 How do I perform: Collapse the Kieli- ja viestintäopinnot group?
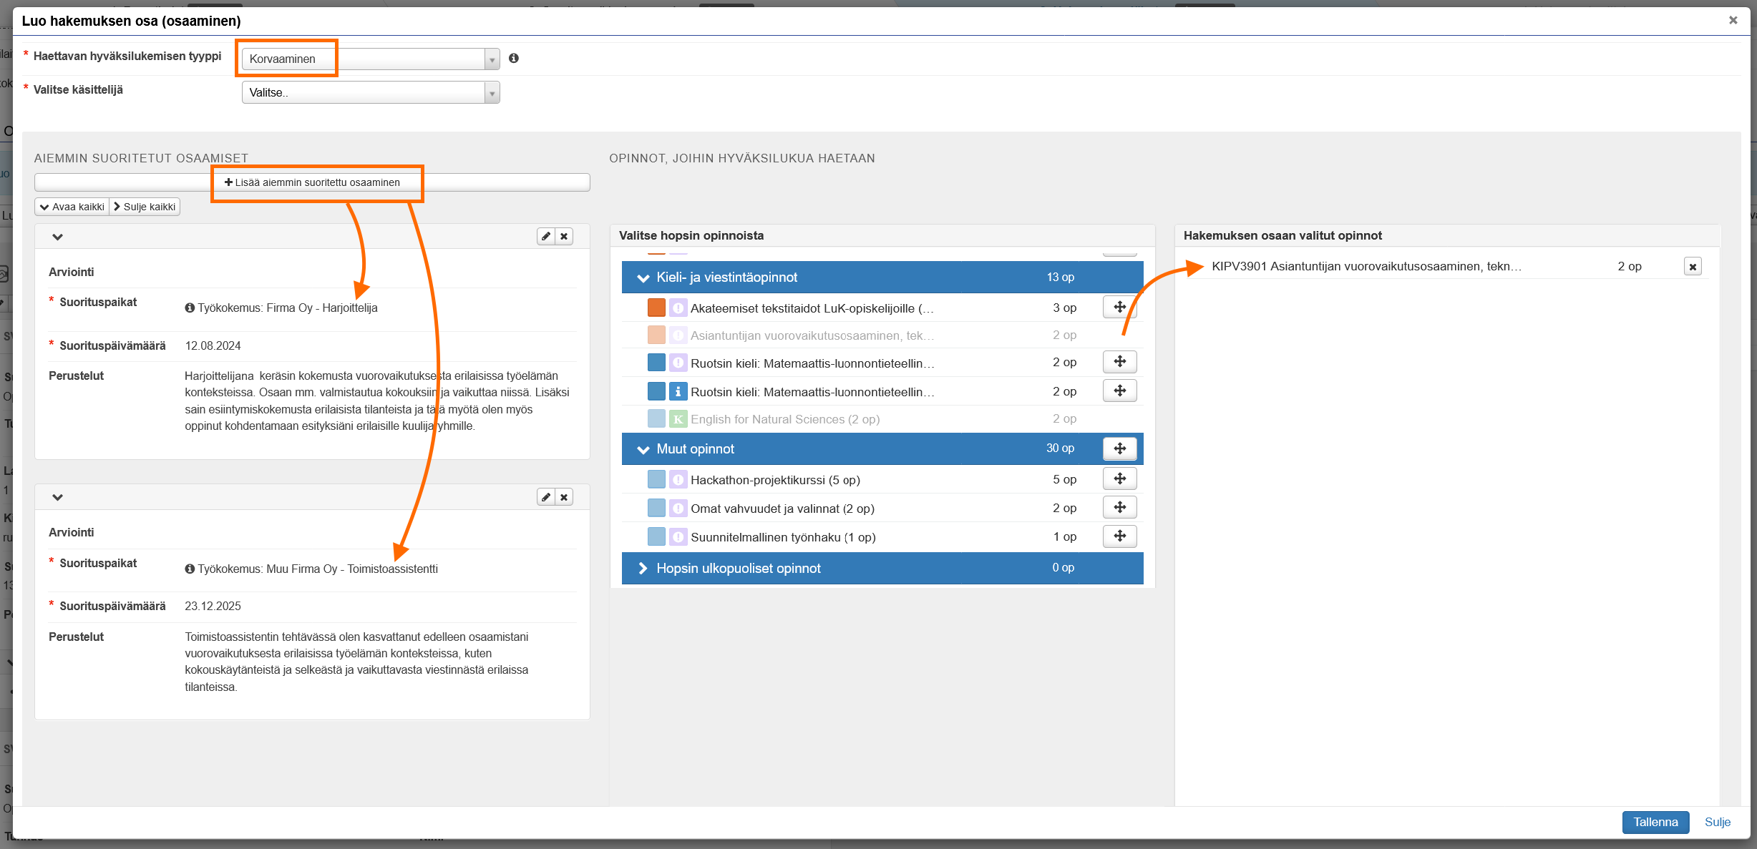643,278
